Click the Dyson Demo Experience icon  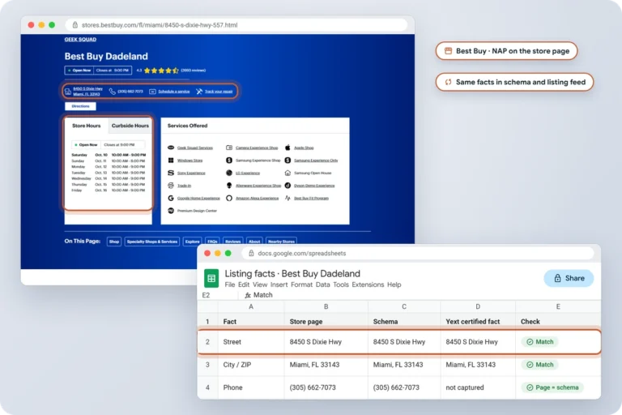point(288,186)
